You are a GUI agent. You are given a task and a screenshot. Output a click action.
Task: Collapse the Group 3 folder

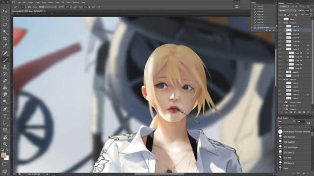coord(284,23)
